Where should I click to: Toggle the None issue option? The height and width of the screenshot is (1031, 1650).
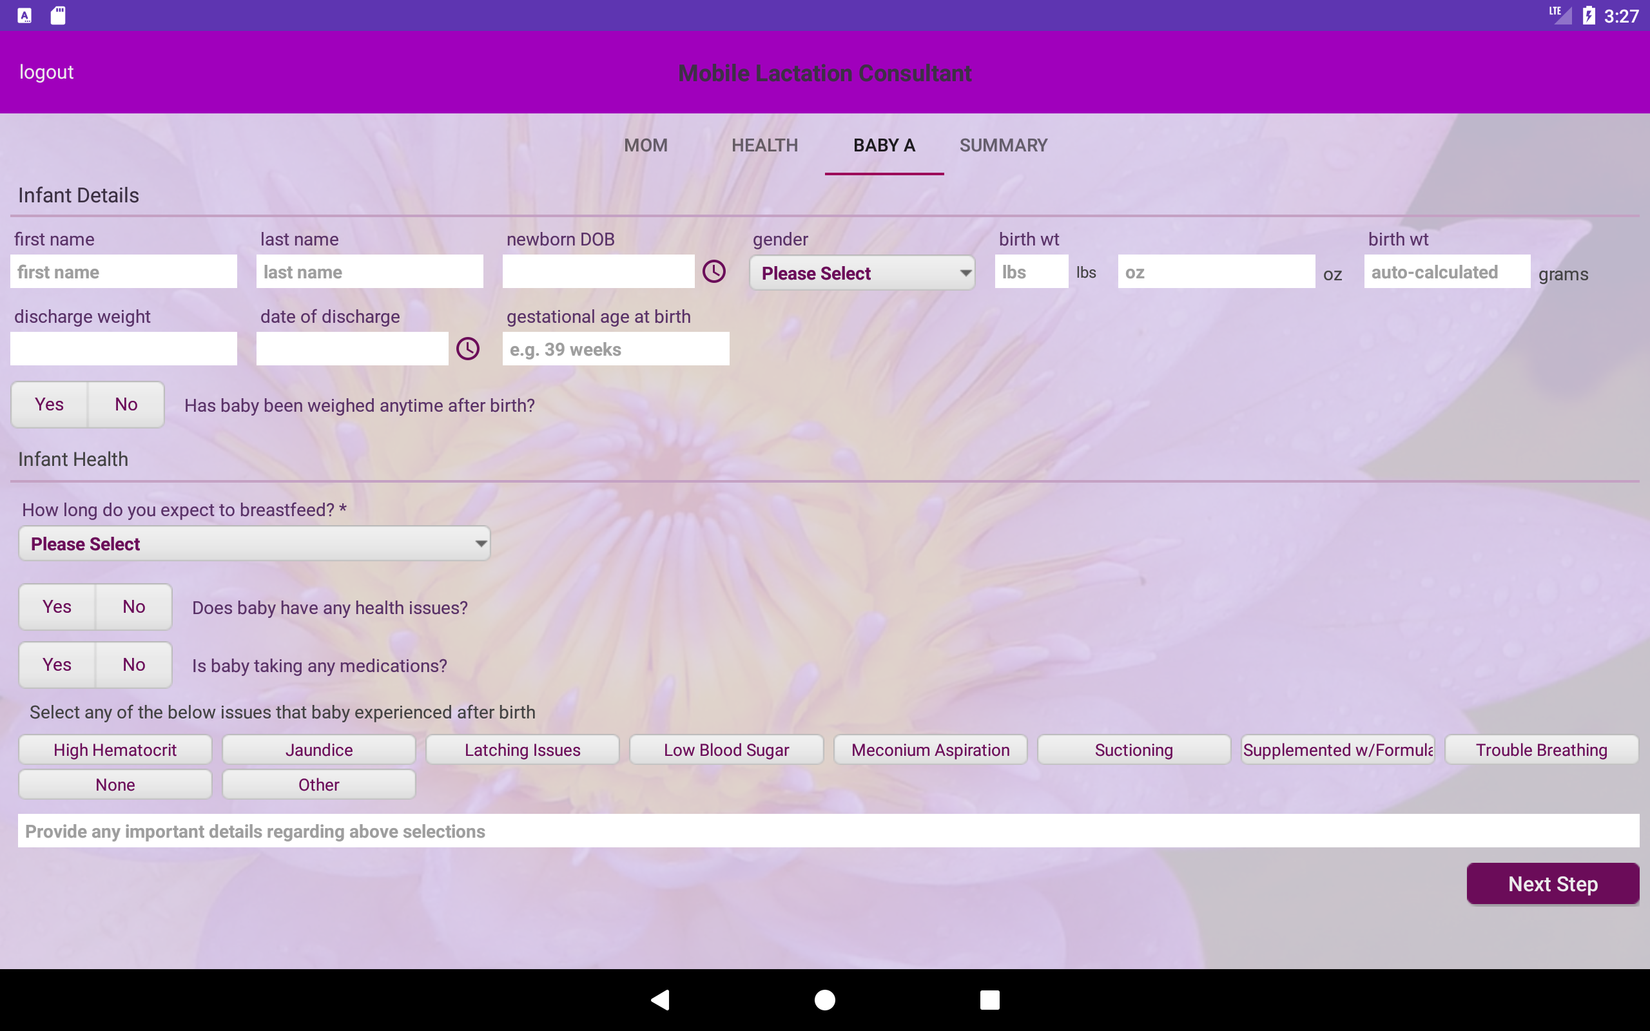pyautogui.click(x=115, y=784)
